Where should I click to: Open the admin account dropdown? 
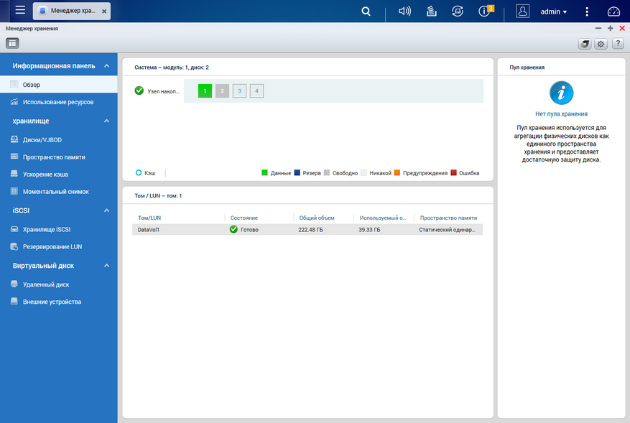pos(553,11)
